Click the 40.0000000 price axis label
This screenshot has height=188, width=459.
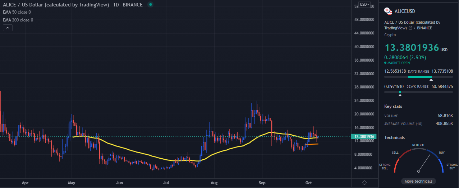pos(365,47)
